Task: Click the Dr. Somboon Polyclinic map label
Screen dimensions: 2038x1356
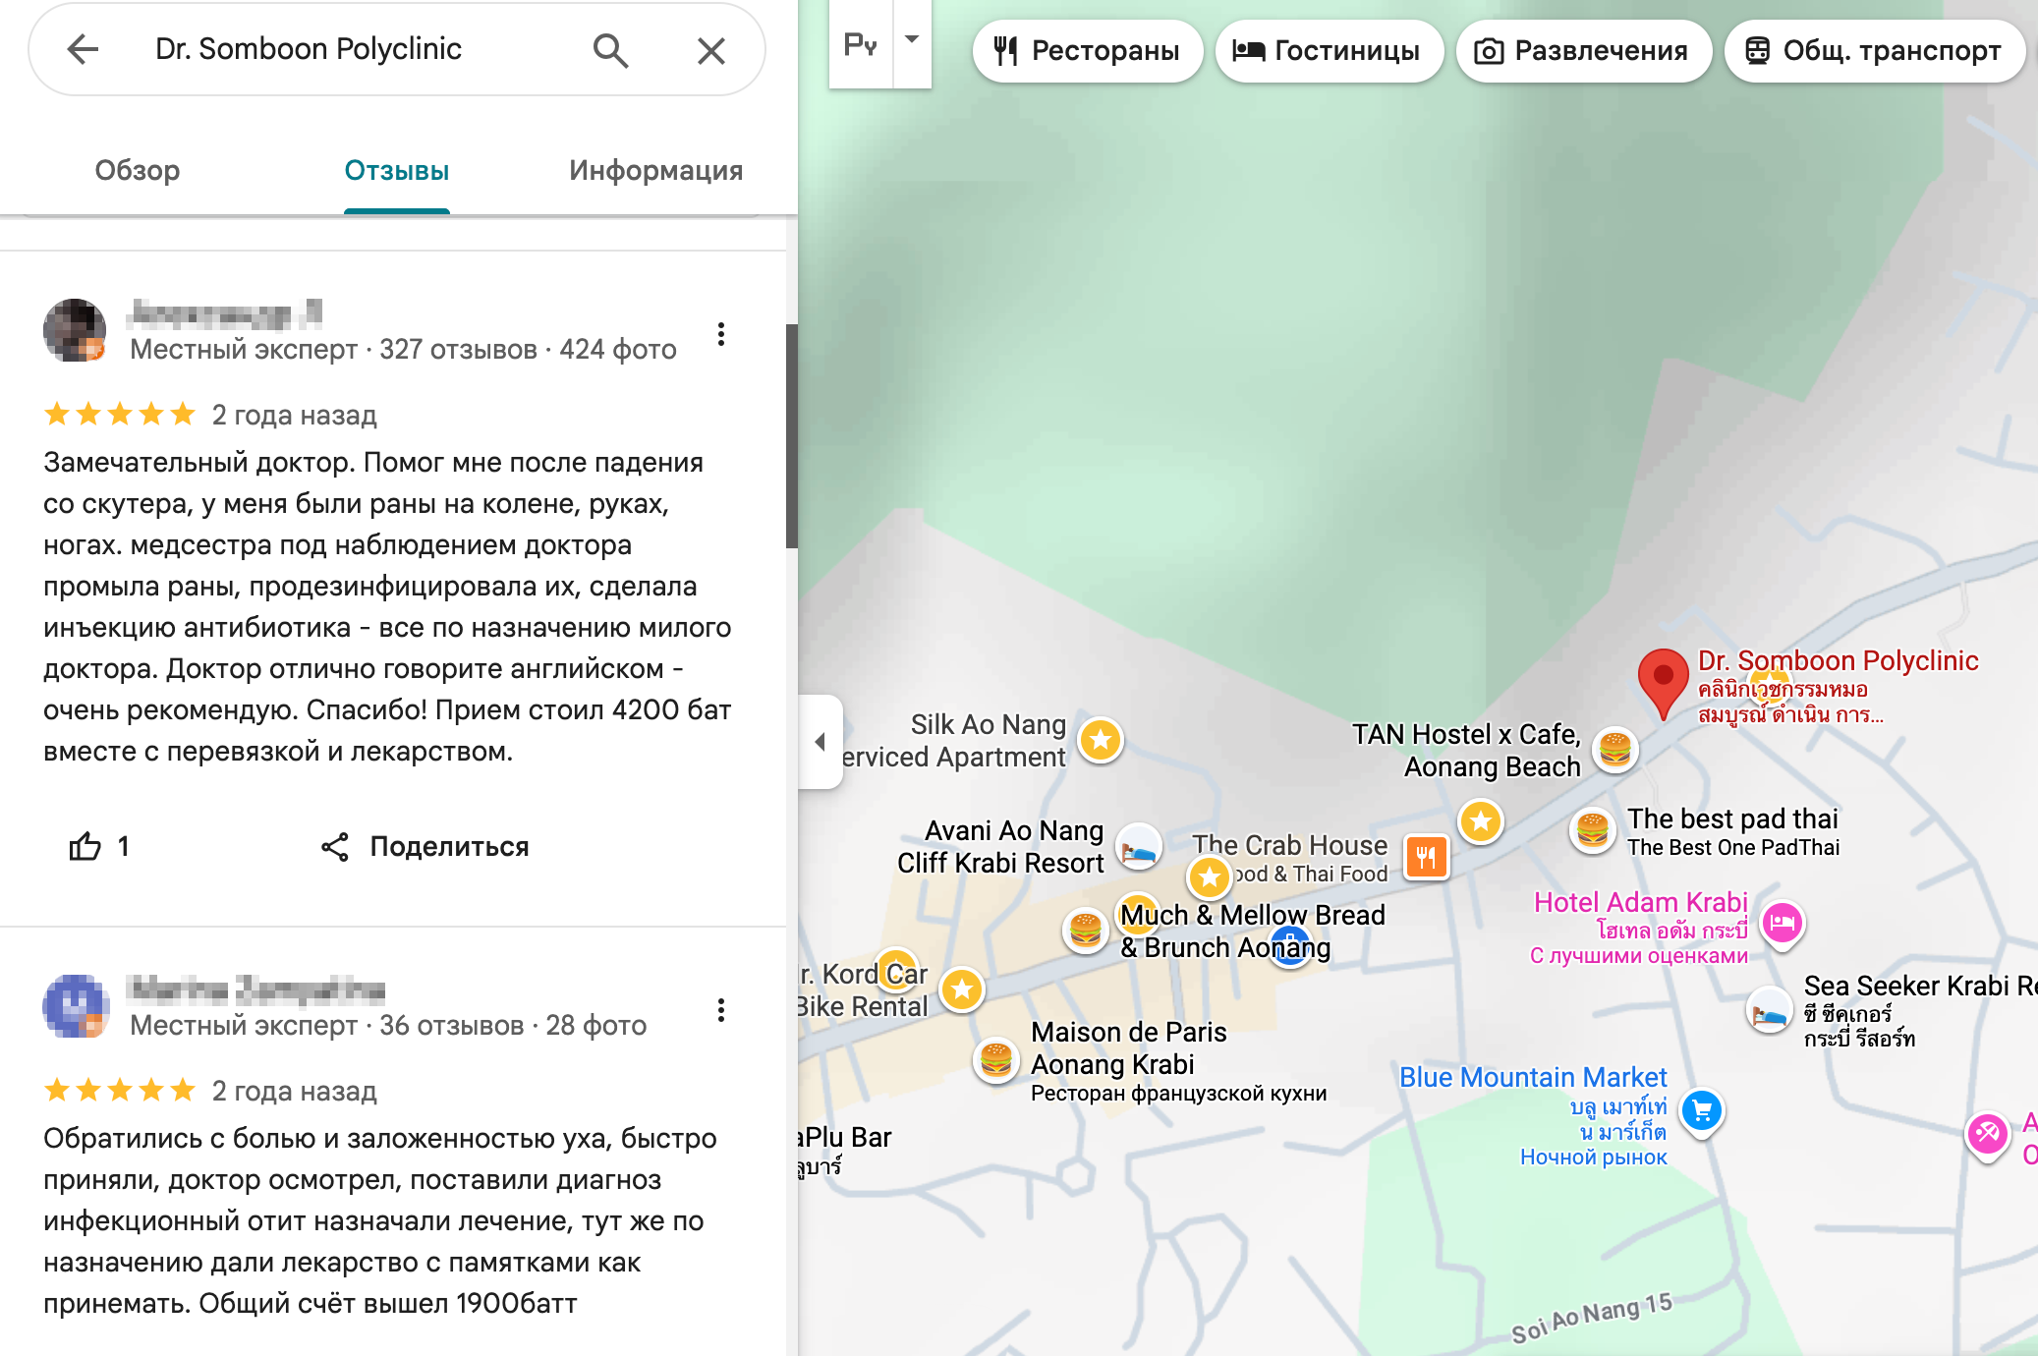Action: 1838,660
